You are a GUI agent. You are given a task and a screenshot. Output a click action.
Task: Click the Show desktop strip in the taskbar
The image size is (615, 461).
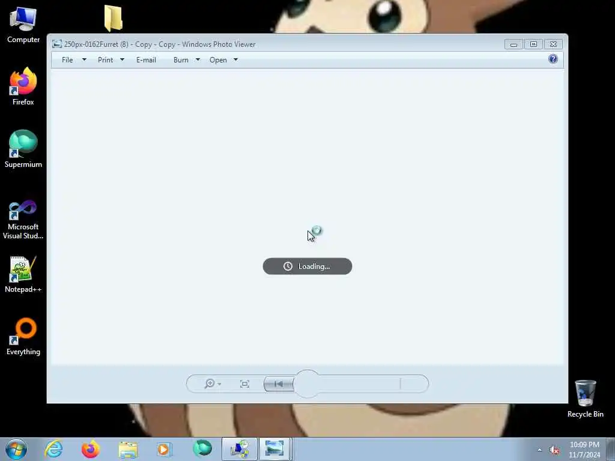611,449
